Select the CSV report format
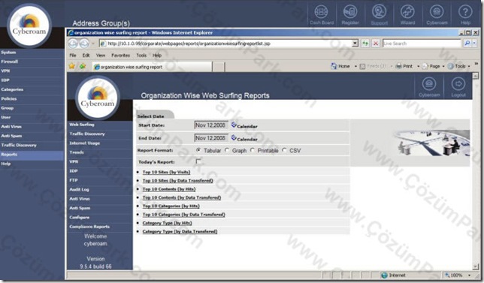This screenshot has width=484, height=283. (x=284, y=150)
